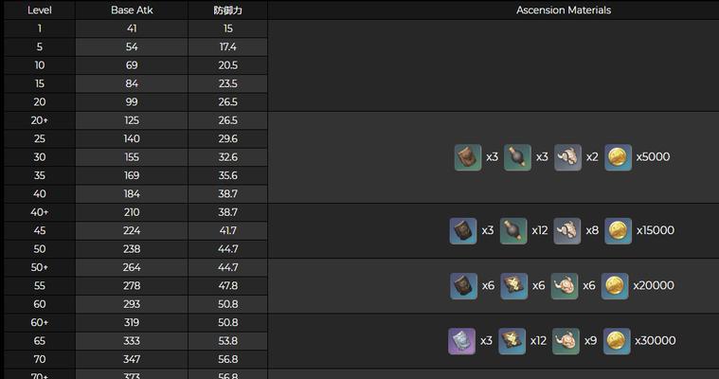This screenshot has height=379, width=719.
Task: Click the Mora coin icon beside x20000
Action: click(x=615, y=285)
